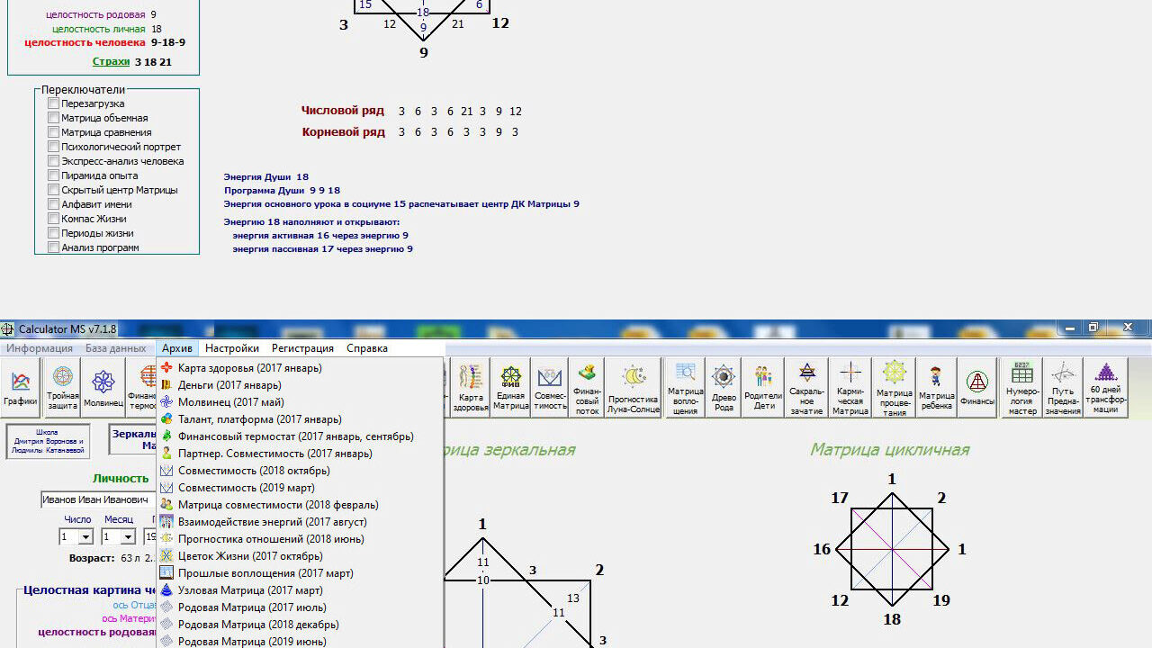The width and height of the screenshot is (1152, 648).
Task: Click the Страхи link
Action: [x=111, y=62]
